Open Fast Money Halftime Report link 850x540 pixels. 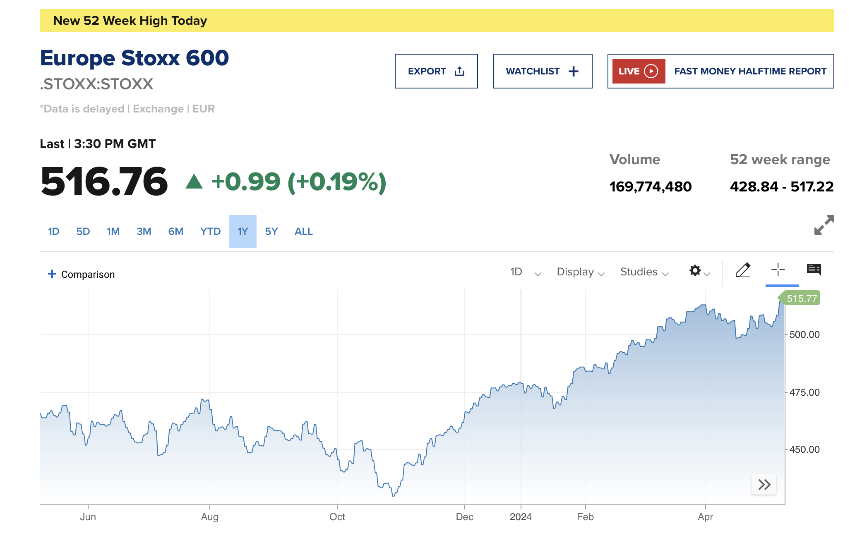(750, 71)
